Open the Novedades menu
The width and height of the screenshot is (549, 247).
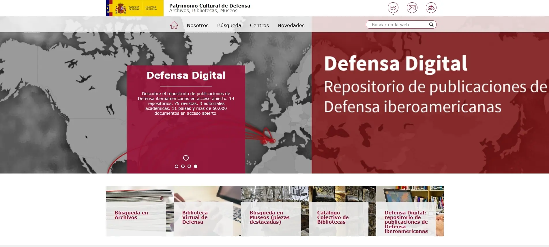(x=291, y=25)
